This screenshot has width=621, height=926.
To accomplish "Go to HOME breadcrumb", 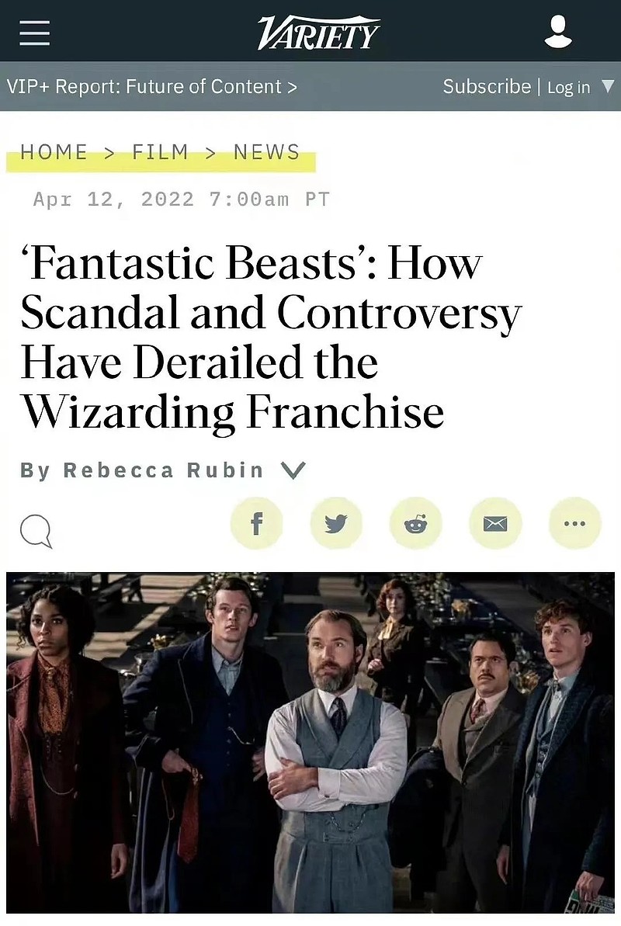I will (x=54, y=152).
